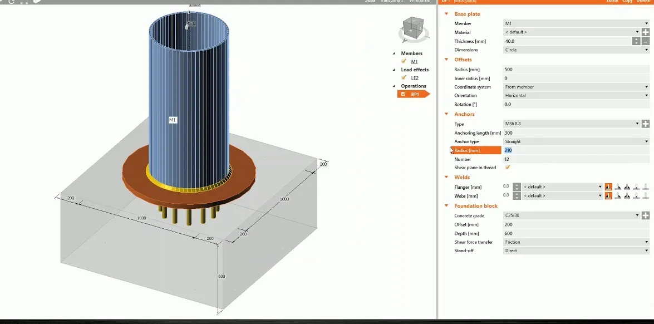This screenshot has height=324, width=654.
Task: Select first highlighted fillet weld icon for Flanges
Action: tap(608, 187)
